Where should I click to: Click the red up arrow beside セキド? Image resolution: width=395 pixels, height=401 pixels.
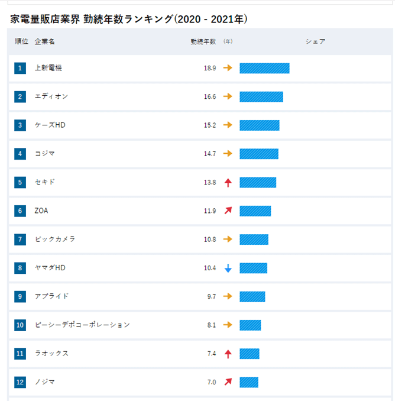(228, 182)
